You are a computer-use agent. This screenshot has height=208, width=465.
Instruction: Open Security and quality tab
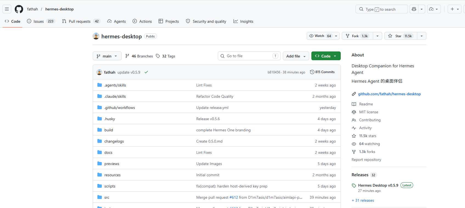[x=206, y=21]
